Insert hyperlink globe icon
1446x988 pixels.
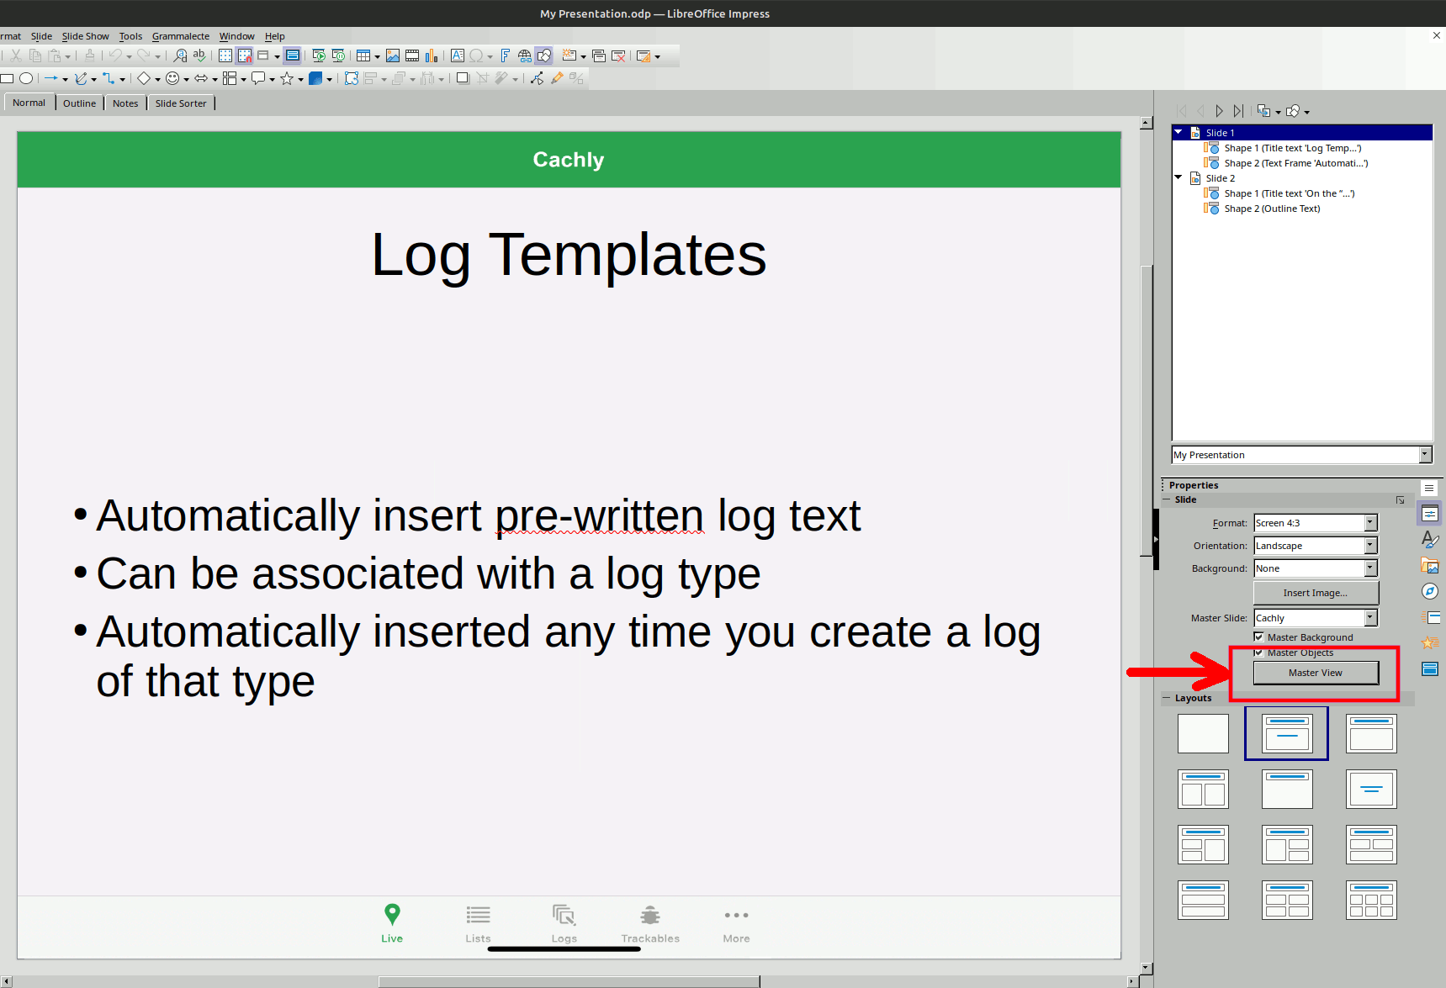(x=525, y=55)
